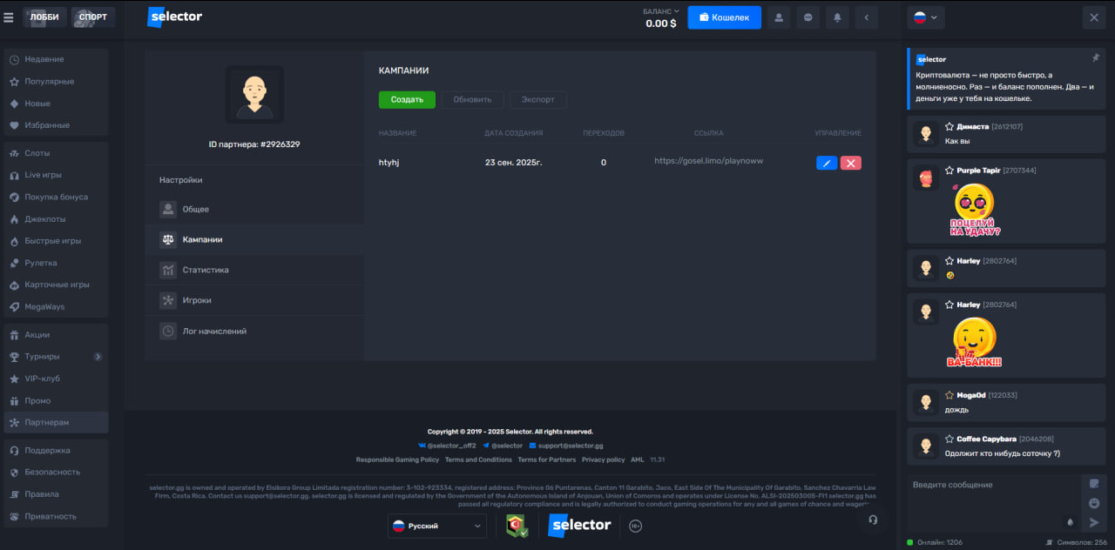Click the user profile icon in header
This screenshot has height=550, width=1115.
[778, 17]
